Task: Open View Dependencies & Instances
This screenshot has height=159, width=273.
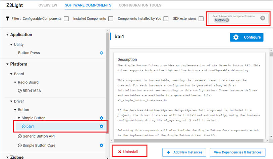Action: pyautogui.click(x=238, y=152)
